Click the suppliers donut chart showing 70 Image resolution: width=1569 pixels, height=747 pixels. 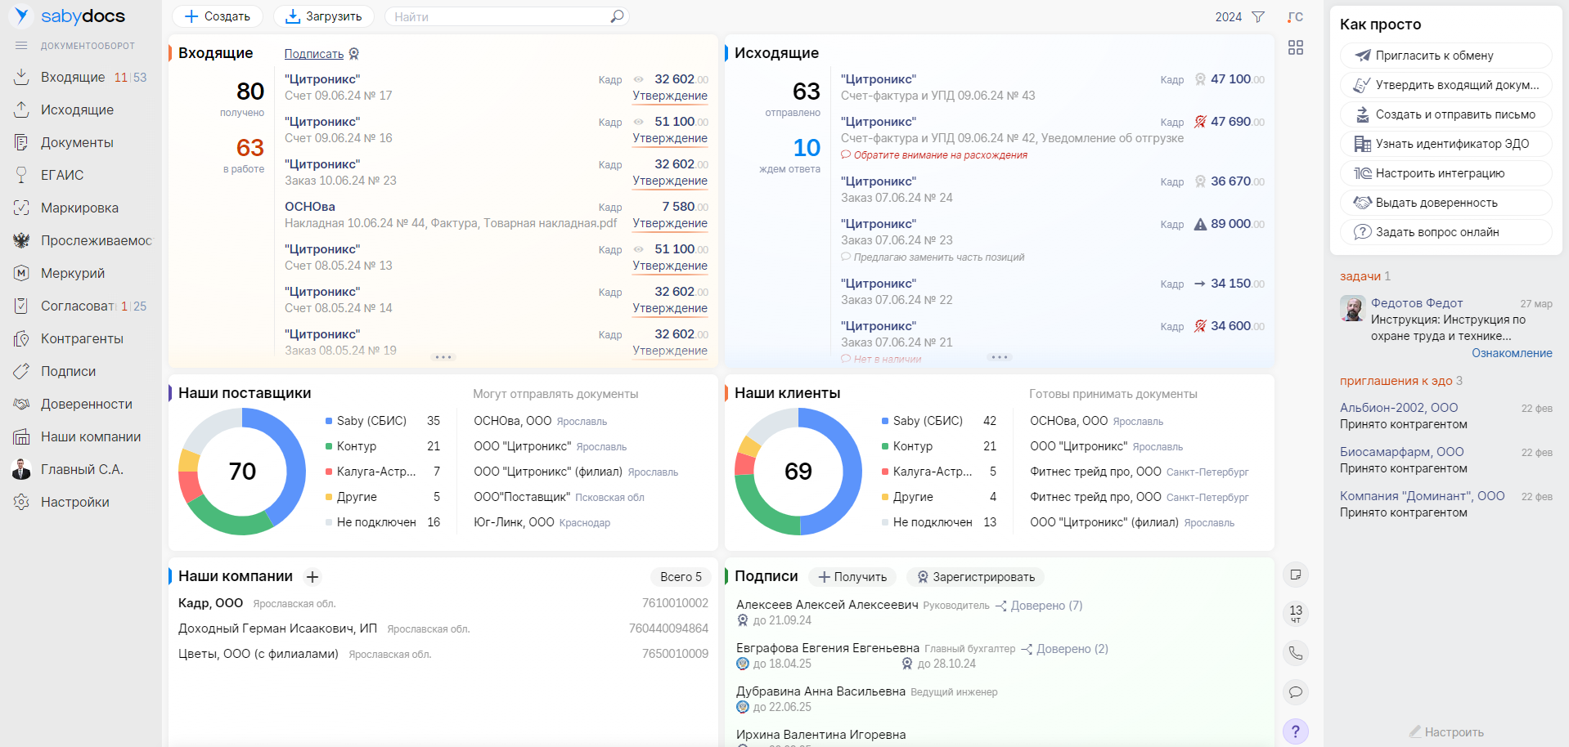click(242, 472)
